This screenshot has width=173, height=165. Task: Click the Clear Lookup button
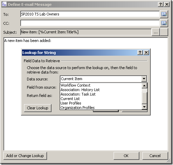[38, 108]
